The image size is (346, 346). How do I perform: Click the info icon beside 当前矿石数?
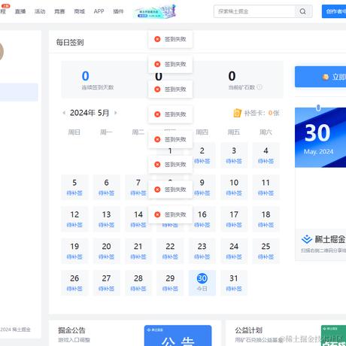[259, 87]
